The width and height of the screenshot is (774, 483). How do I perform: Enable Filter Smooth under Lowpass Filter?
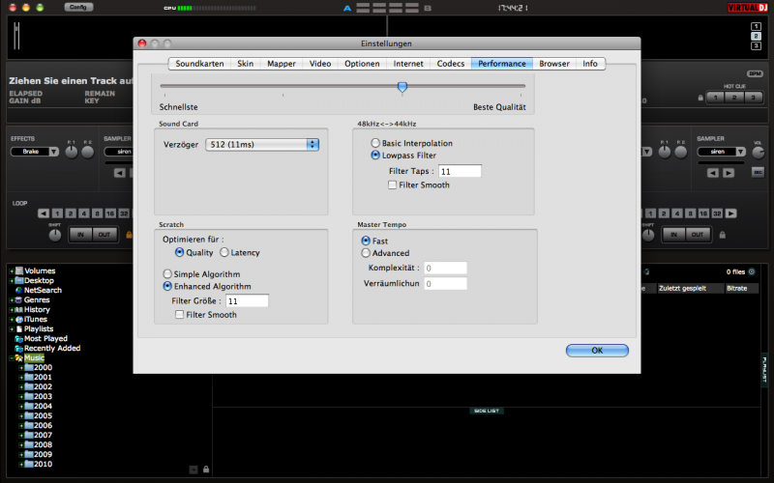(392, 185)
